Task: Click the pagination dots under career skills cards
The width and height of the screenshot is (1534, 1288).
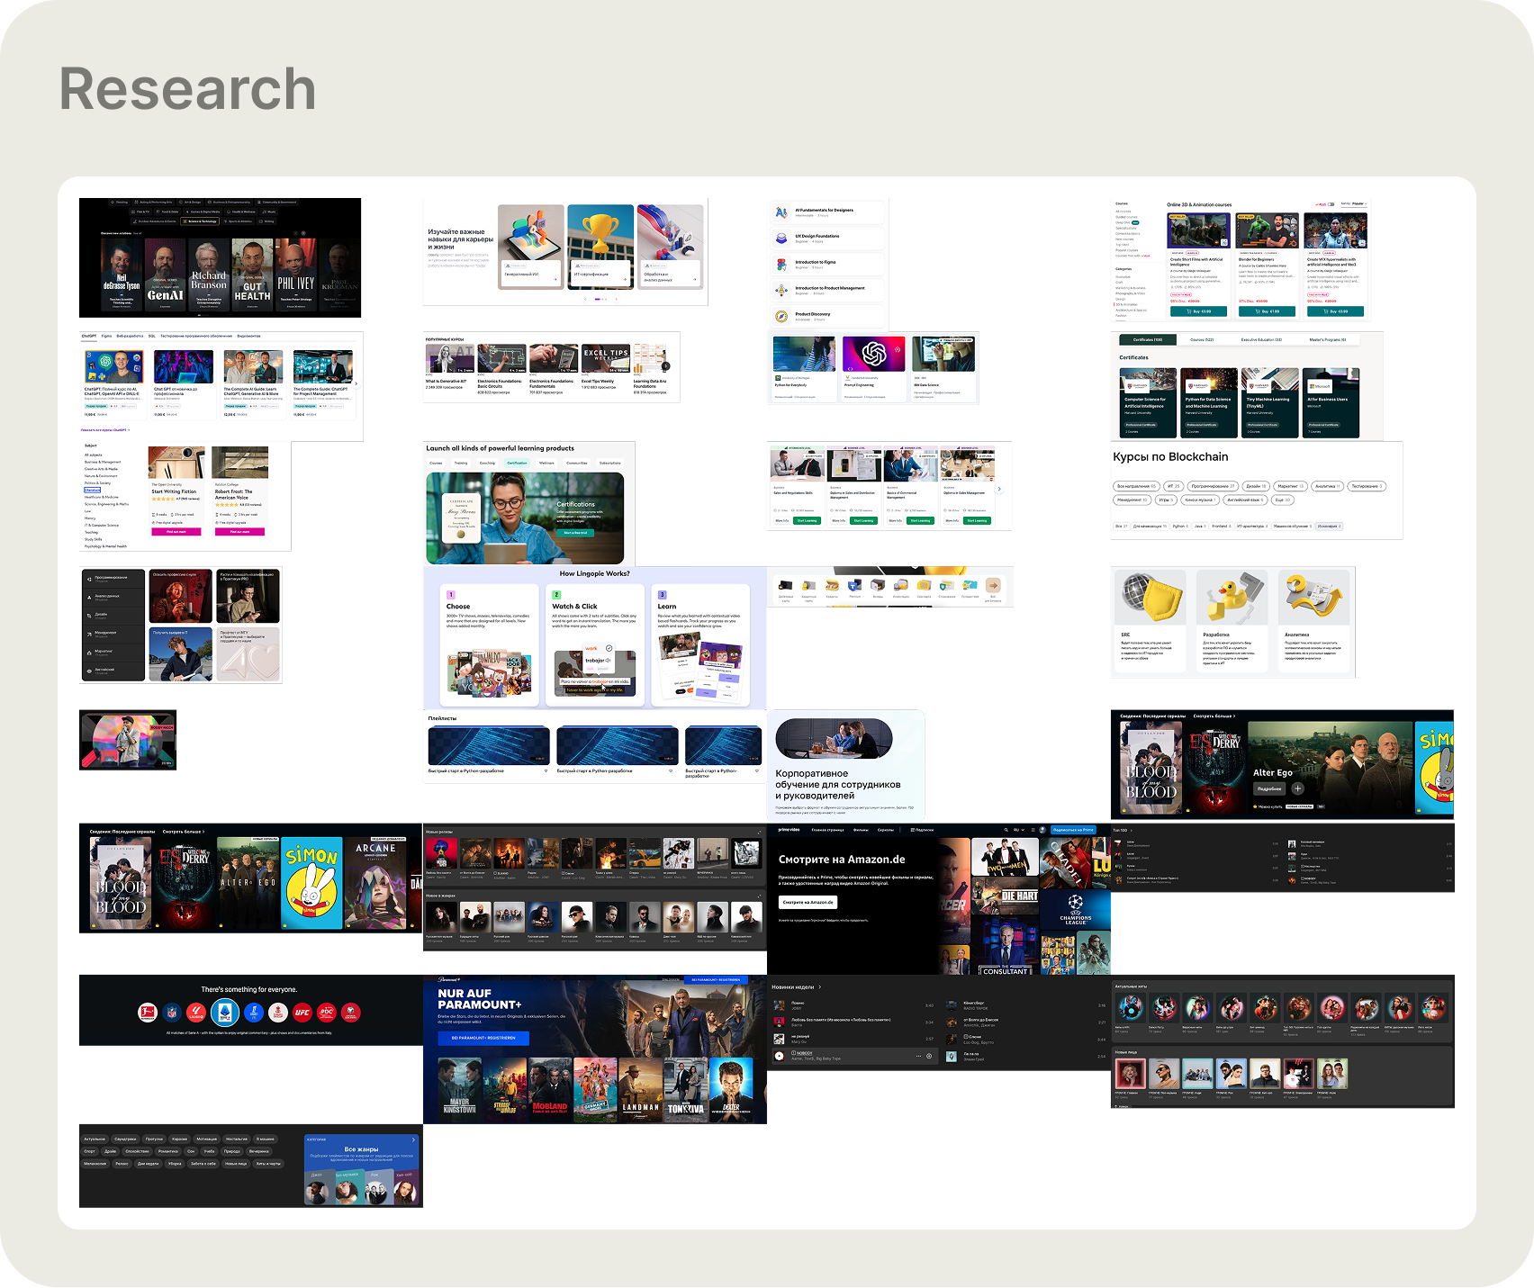Action: pyautogui.click(x=600, y=299)
